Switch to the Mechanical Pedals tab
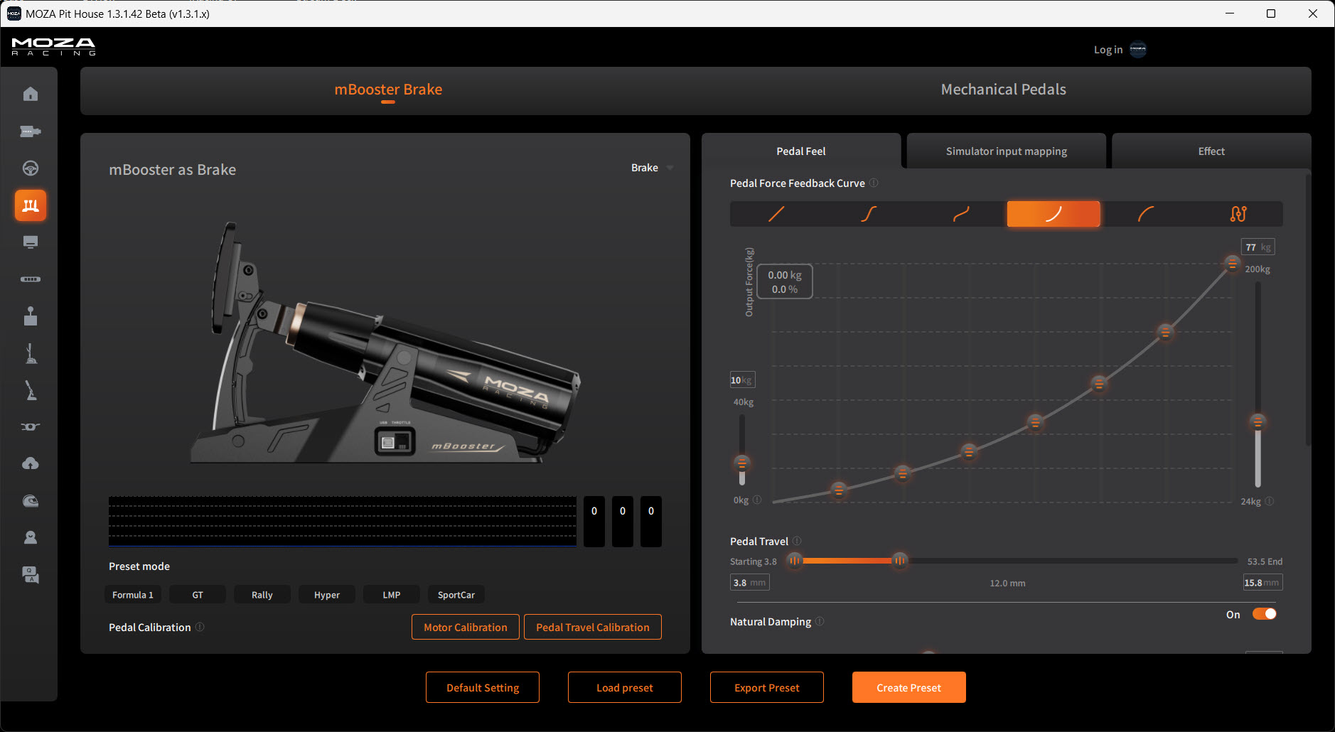 pyautogui.click(x=1003, y=90)
